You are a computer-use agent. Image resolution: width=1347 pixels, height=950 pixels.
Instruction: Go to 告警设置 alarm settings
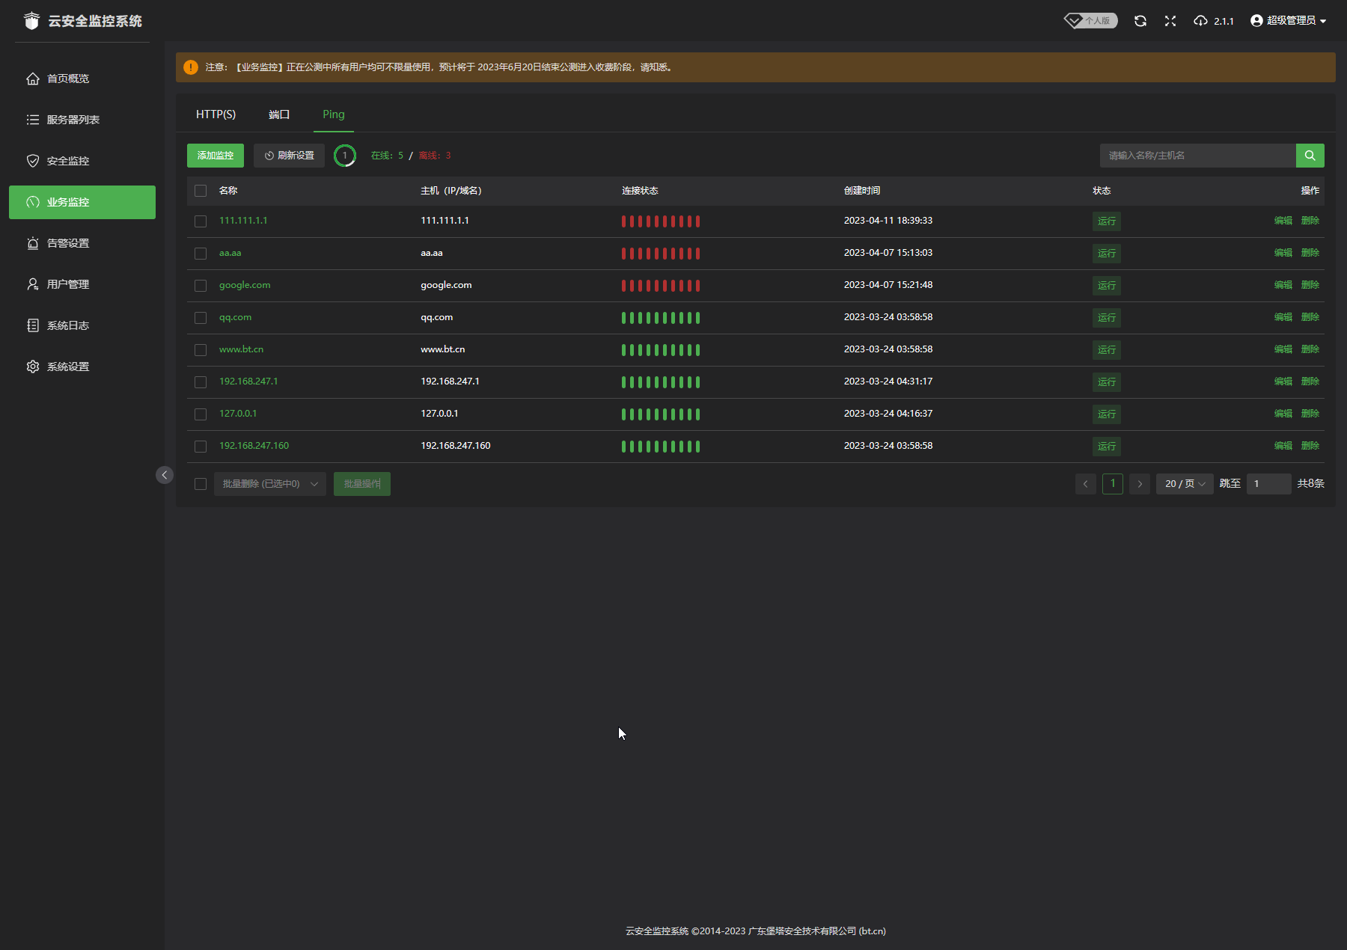(x=67, y=243)
